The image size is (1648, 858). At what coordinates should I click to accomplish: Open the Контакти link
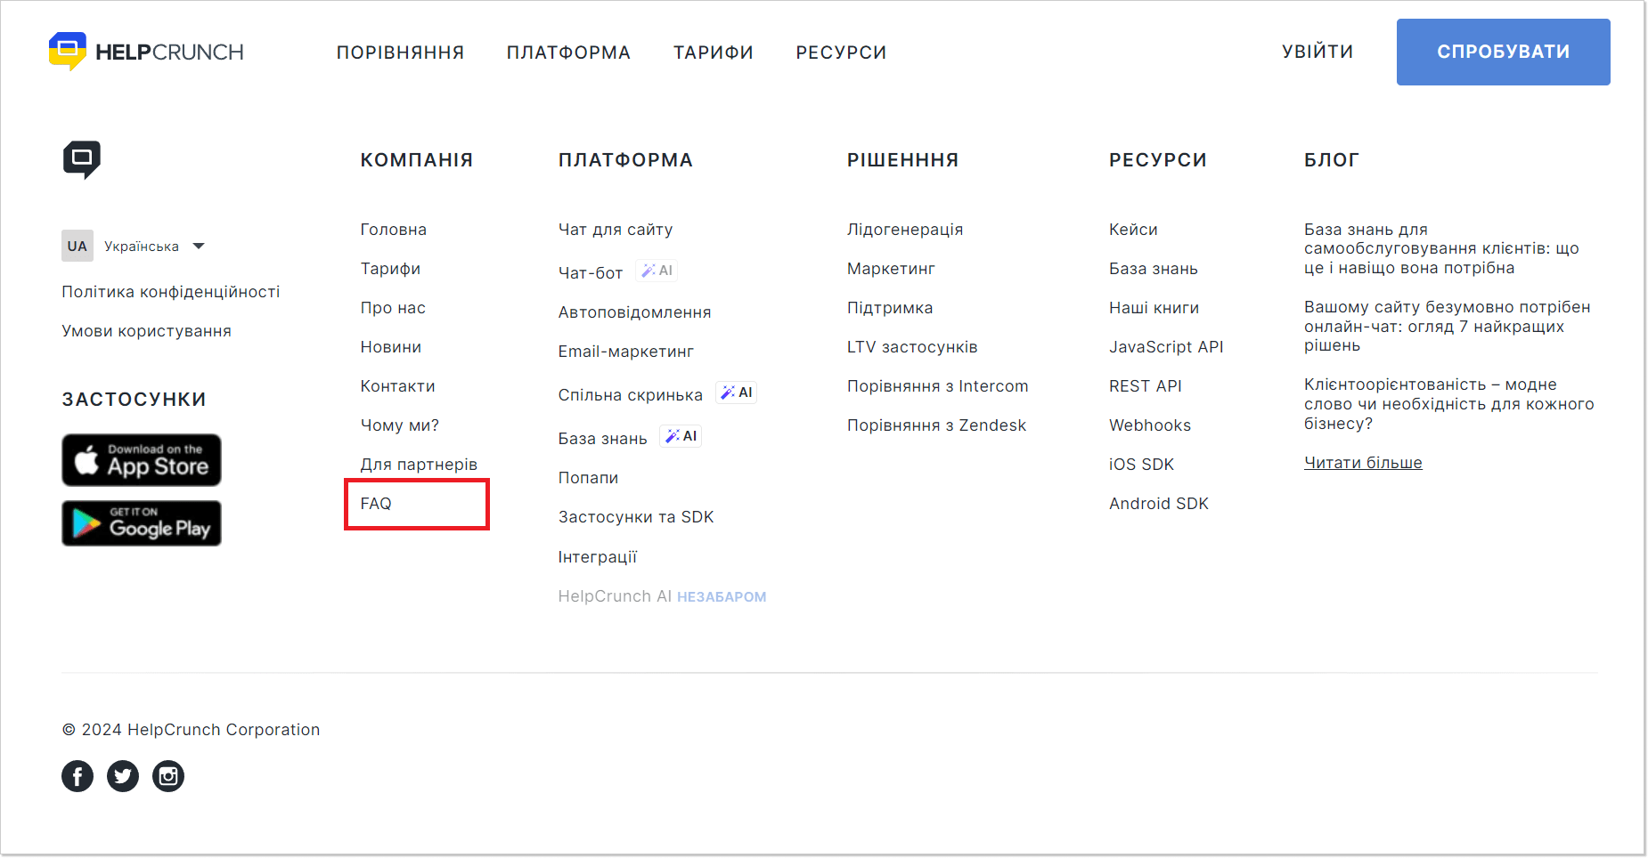(397, 386)
